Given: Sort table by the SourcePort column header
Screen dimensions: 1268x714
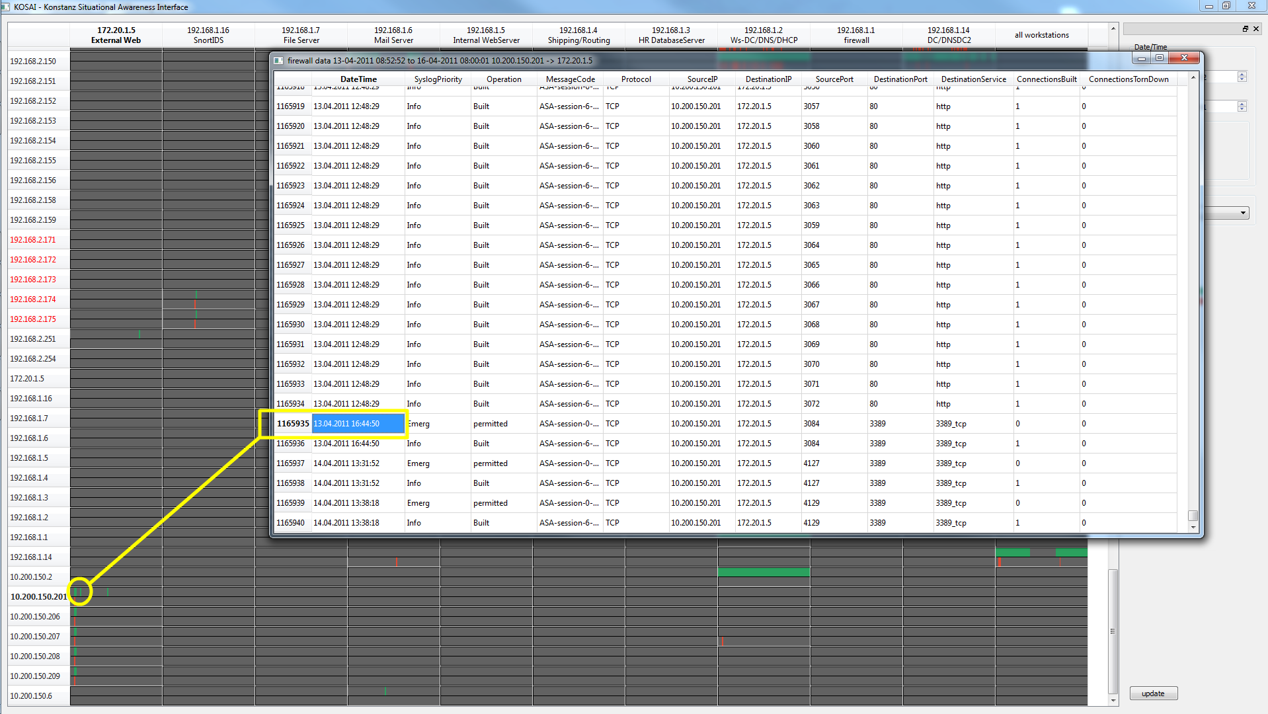Looking at the screenshot, I should (834, 79).
